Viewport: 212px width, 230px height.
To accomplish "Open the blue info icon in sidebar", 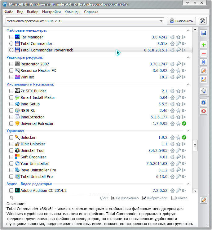I will [204, 102].
